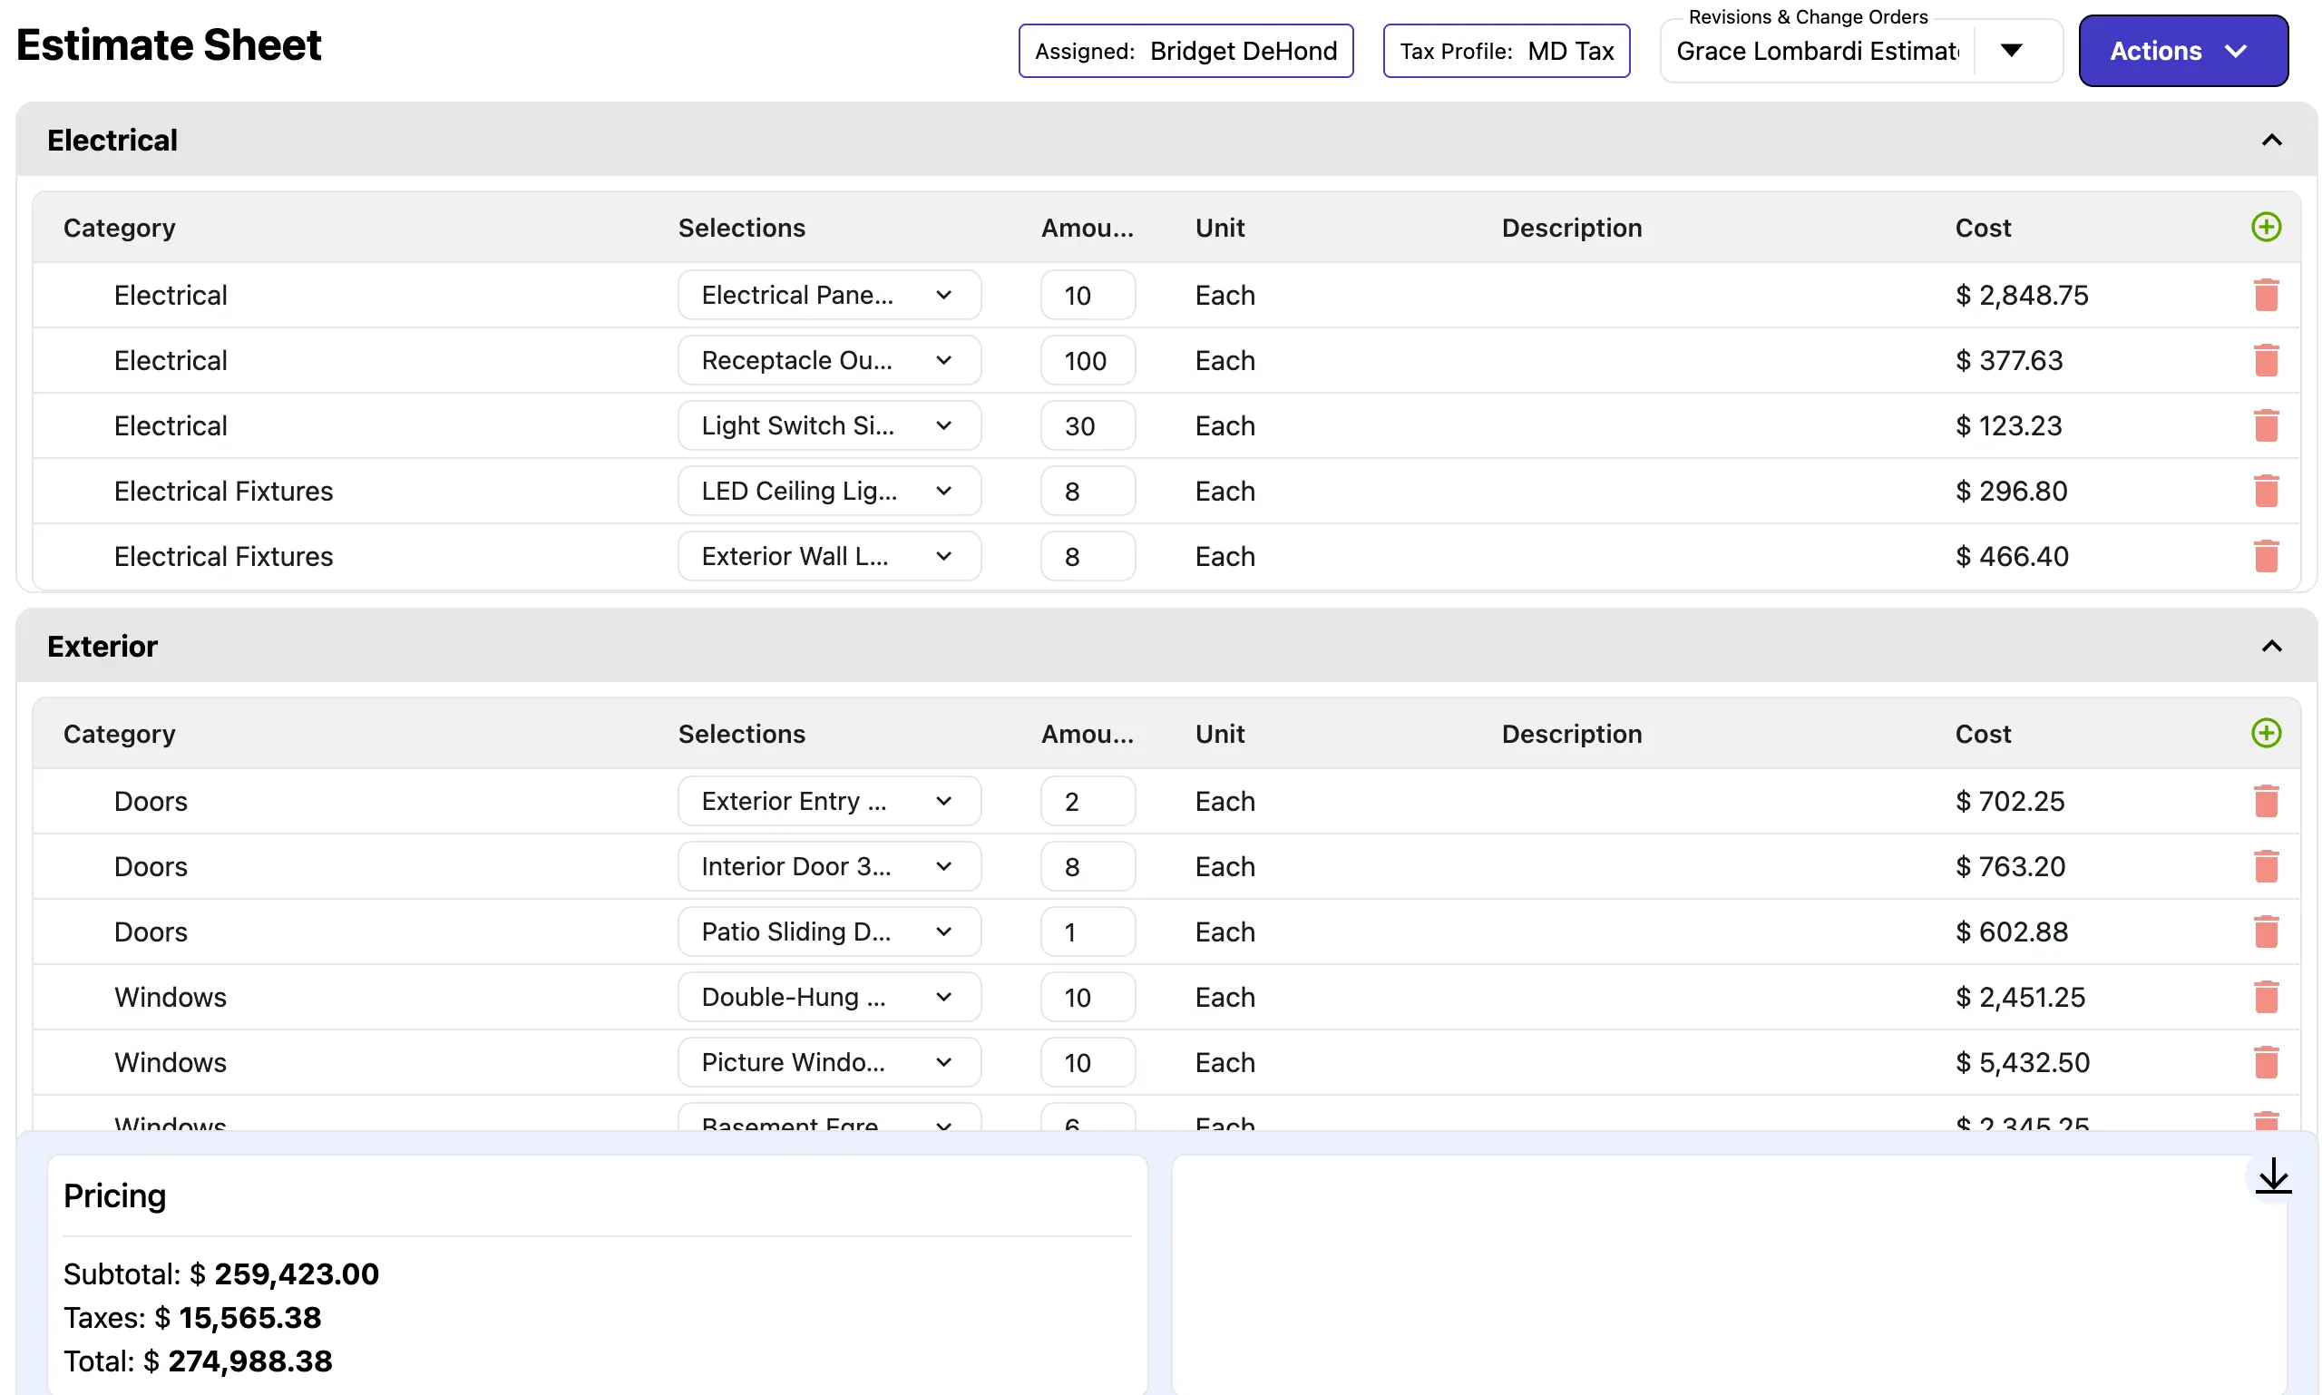Open Revisions & Change Orders dropdown
Viewport: 2322px width, 1395px height.
[2010, 51]
